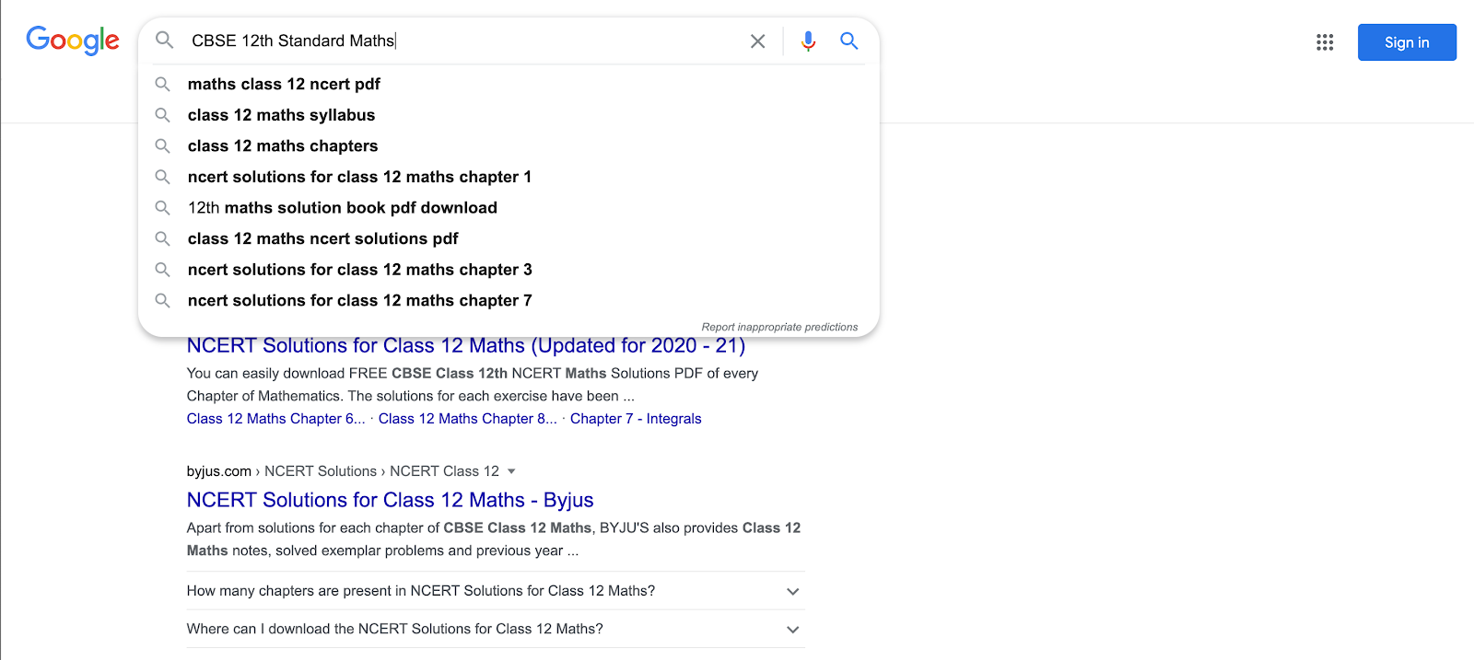Open sitelink 'Chapter 7 - Integrals'
Image resolution: width=1474 pixels, height=660 pixels.
point(636,419)
